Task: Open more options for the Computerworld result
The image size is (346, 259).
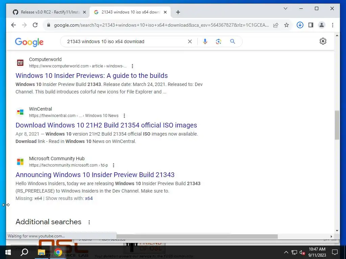Action: point(132,66)
